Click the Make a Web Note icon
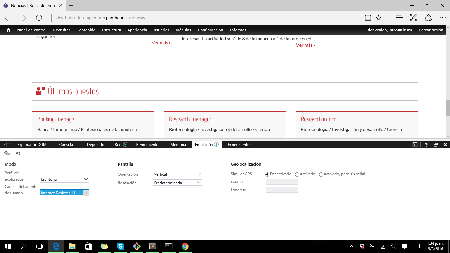The height and width of the screenshot is (253, 450). (x=413, y=18)
